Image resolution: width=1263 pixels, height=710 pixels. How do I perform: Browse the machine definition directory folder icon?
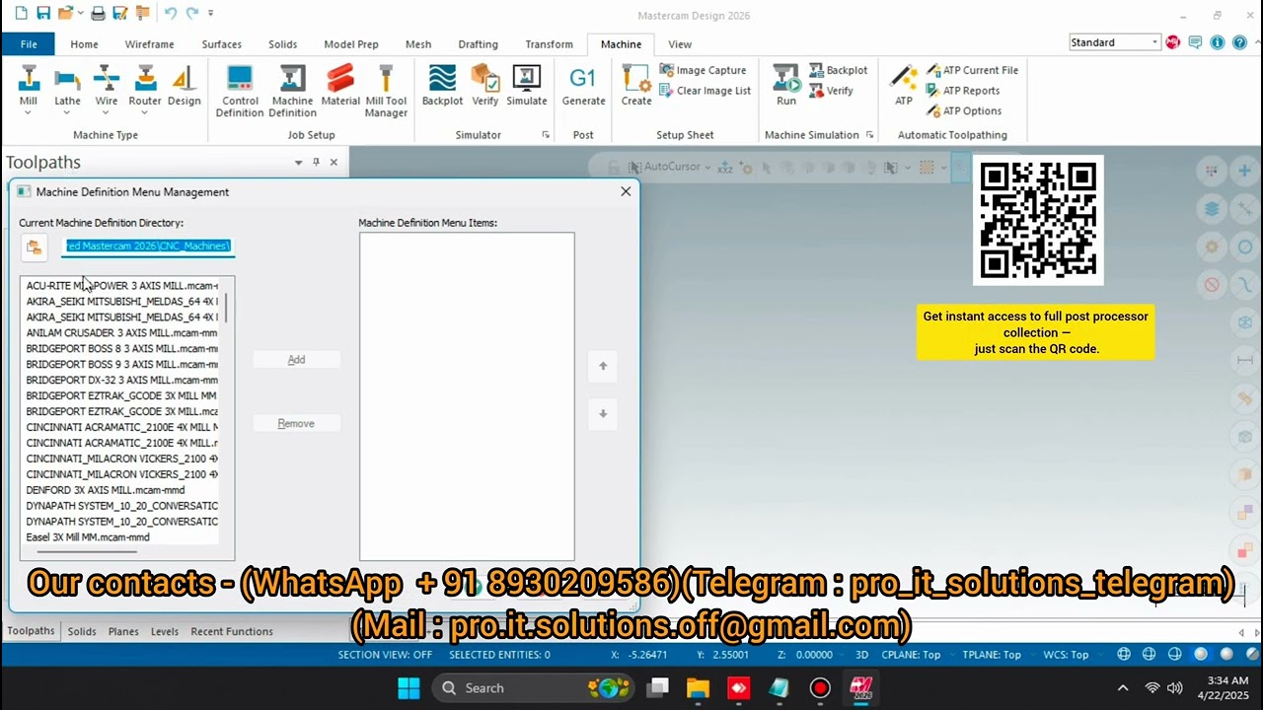[x=34, y=248]
